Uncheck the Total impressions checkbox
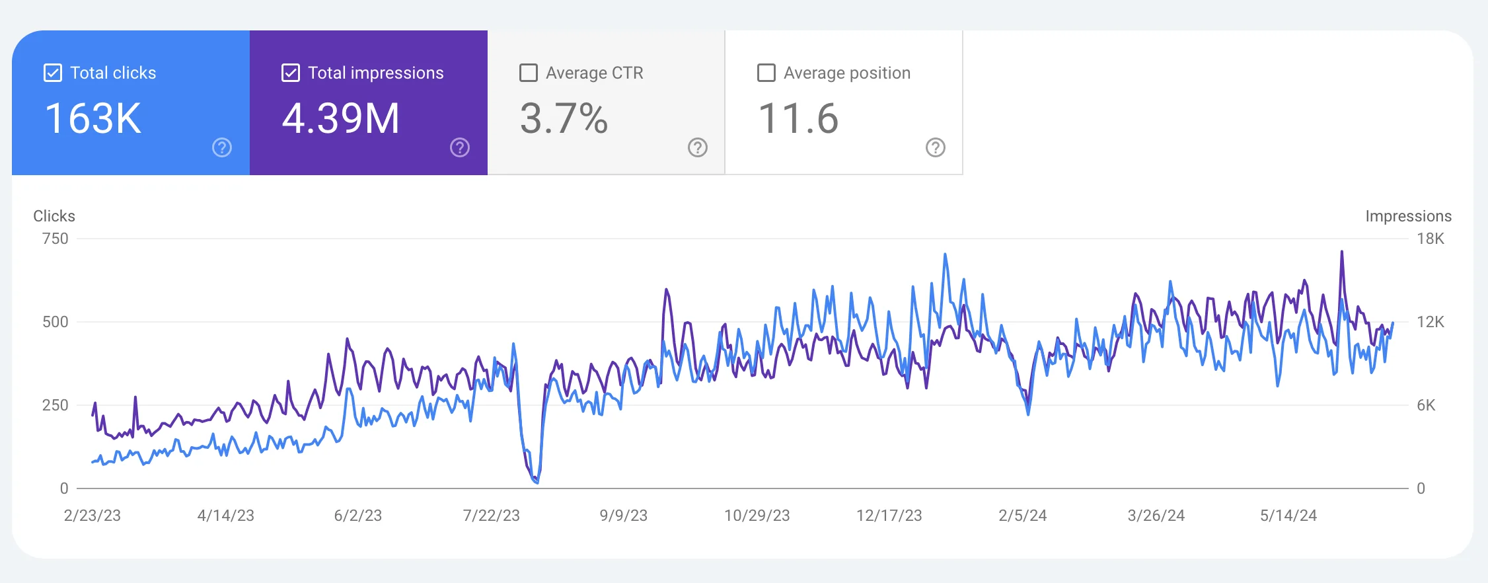Image resolution: width=1488 pixels, height=583 pixels. coord(291,73)
